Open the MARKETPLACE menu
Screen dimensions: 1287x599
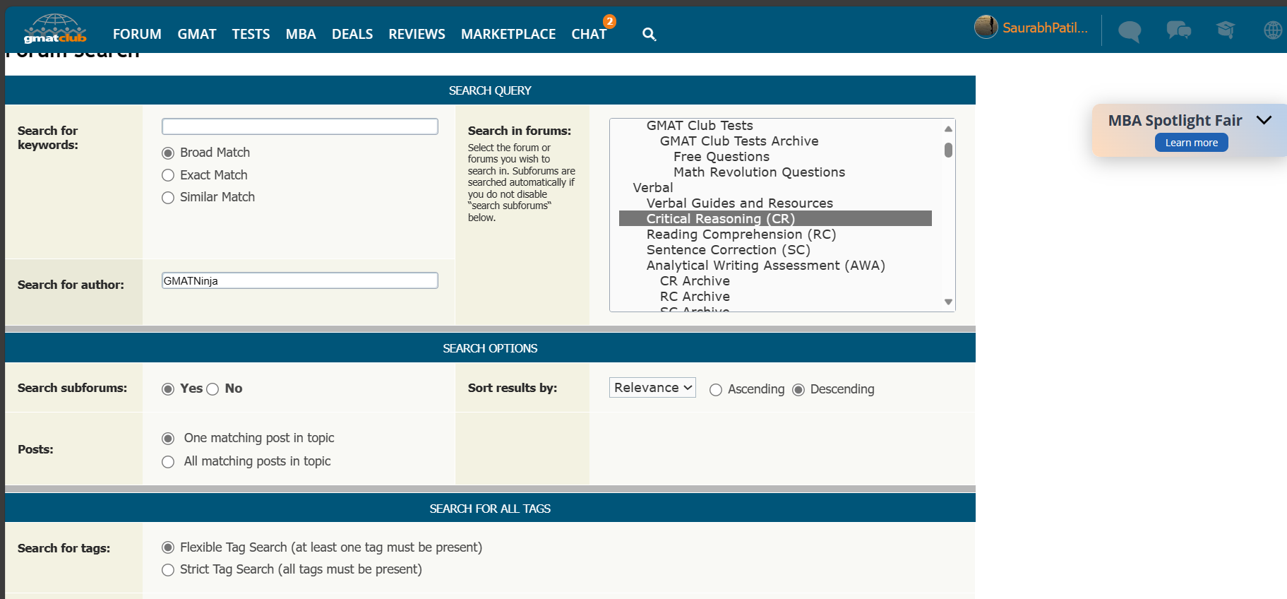click(508, 34)
